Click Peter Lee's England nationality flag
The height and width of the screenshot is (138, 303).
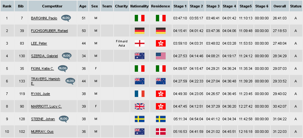[139, 43]
